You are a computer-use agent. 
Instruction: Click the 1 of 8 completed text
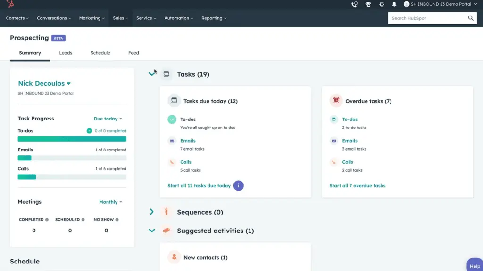[111, 150]
